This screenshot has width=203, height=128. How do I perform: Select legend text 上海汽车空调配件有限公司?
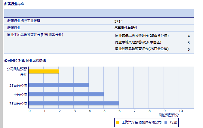coord(141,123)
